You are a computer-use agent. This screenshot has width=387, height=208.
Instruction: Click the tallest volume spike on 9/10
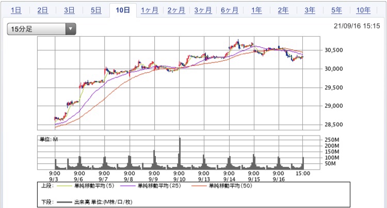click(x=180, y=153)
